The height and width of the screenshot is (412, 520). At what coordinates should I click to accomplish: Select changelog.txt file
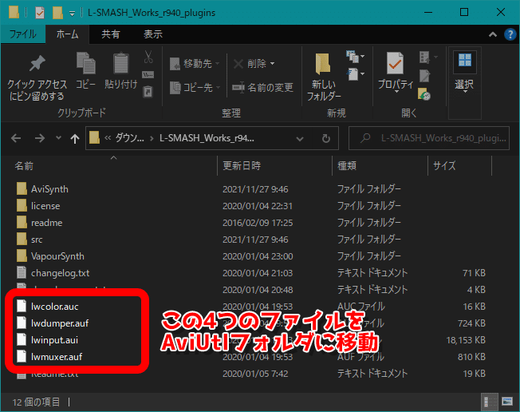click(x=60, y=273)
